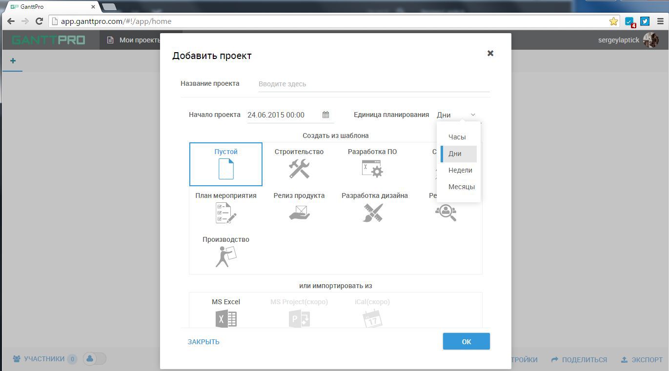
Task: Click 'ЭКСПОРТ' export button
Action: click(642, 360)
